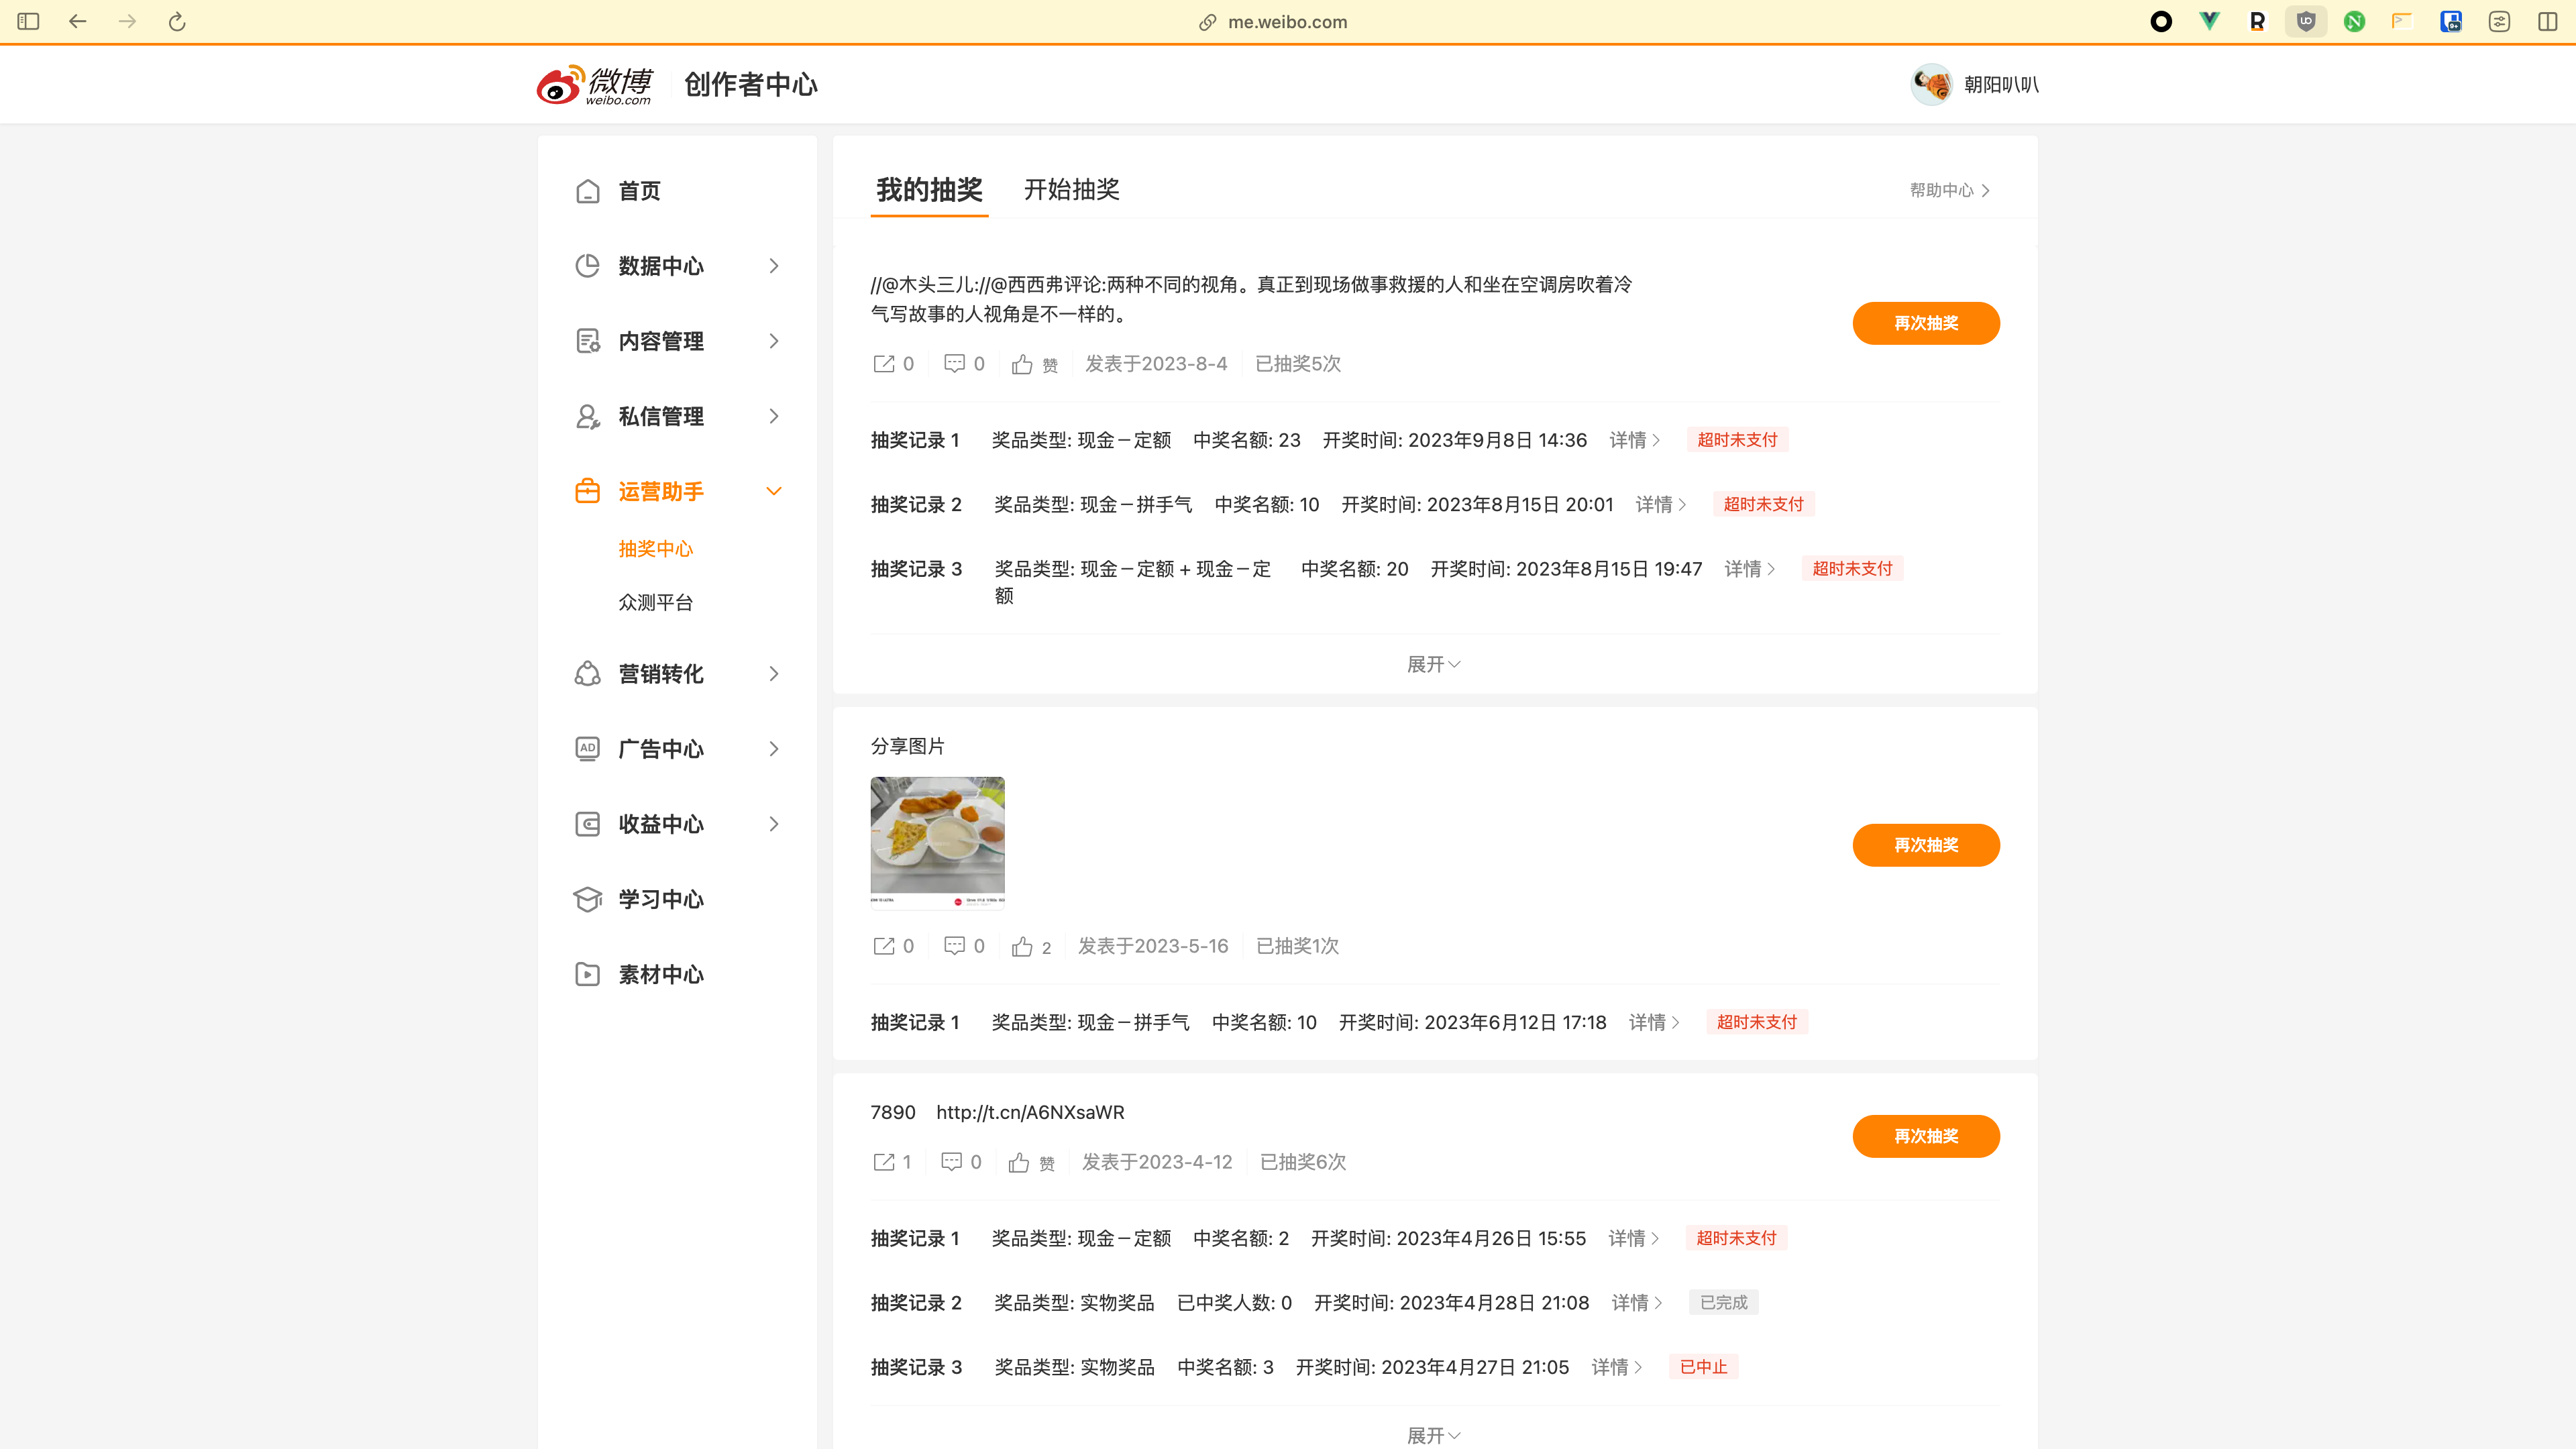Expand 展开 under the 7890 post

1434,1436
